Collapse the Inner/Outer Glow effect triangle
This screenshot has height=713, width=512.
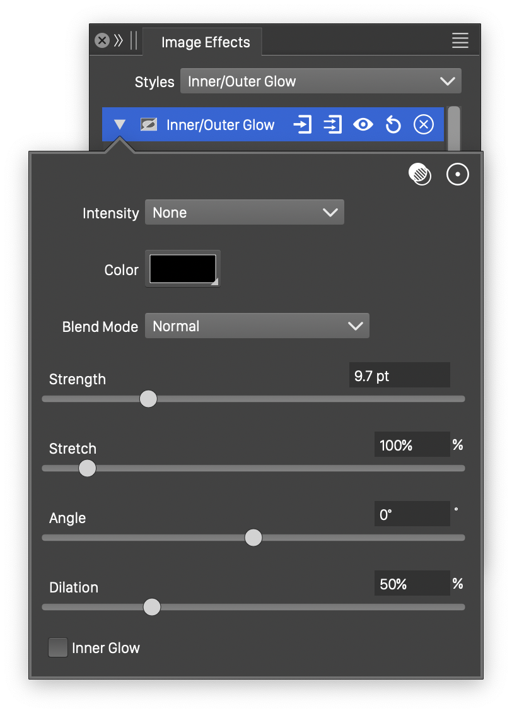pyautogui.click(x=120, y=125)
